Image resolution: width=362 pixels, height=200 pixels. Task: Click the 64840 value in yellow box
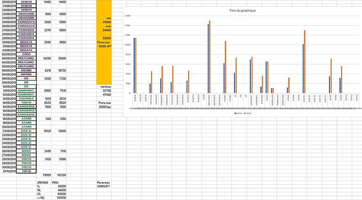pos(104,30)
